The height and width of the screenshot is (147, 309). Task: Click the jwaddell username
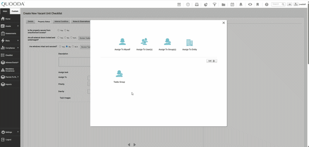point(302,4)
